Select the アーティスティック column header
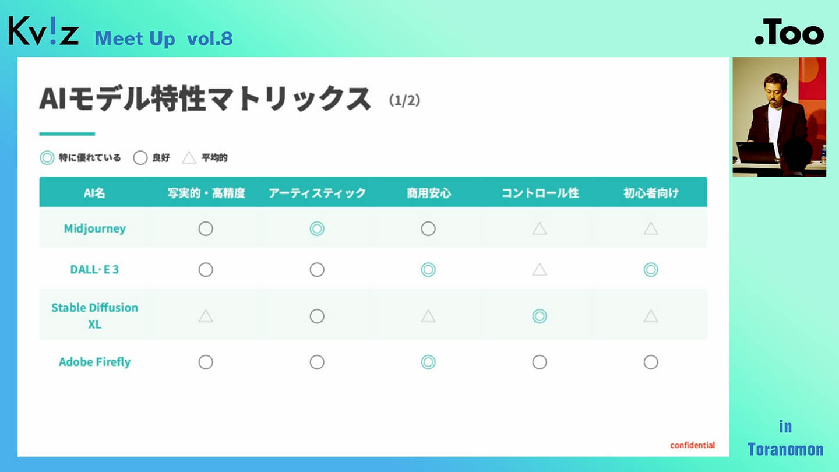This screenshot has height=472, width=839. point(317,193)
